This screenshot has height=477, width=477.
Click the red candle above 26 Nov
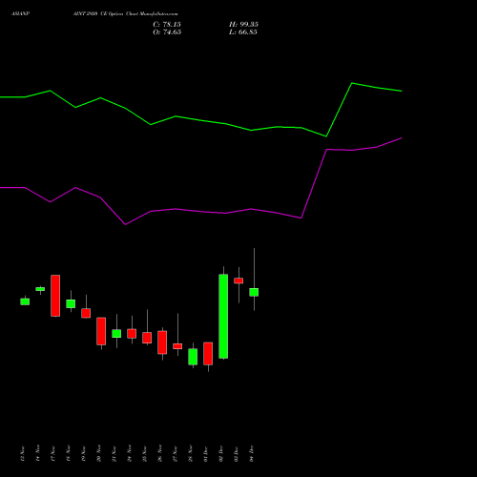click(162, 342)
